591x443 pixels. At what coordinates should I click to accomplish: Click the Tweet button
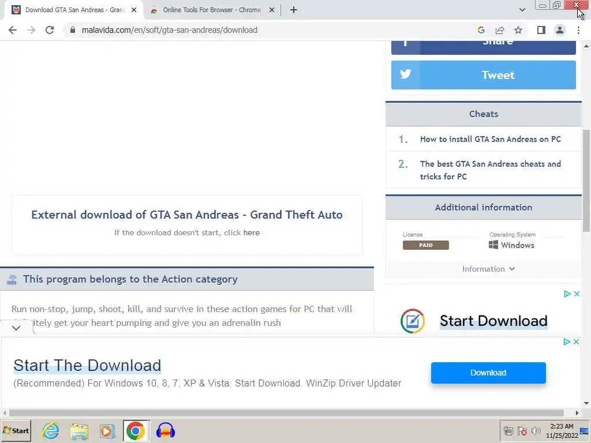coord(483,75)
